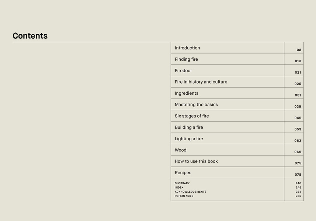Select Six stages of fire entry
The width and height of the screenshot is (316, 221).
click(192, 116)
